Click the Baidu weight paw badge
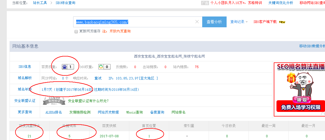This screenshot has height=140, width=325. click(x=68, y=67)
